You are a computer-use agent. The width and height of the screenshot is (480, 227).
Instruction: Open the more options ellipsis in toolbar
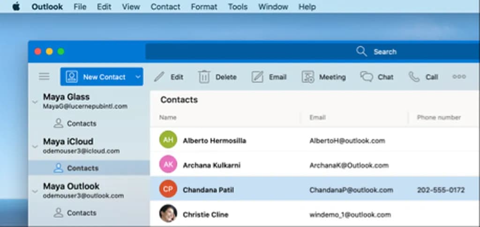pos(459,77)
